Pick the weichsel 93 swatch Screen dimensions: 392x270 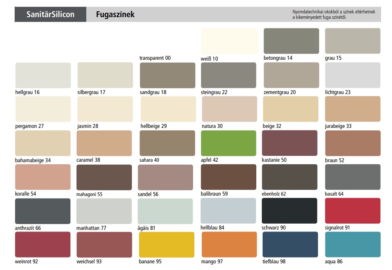tap(104, 245)
